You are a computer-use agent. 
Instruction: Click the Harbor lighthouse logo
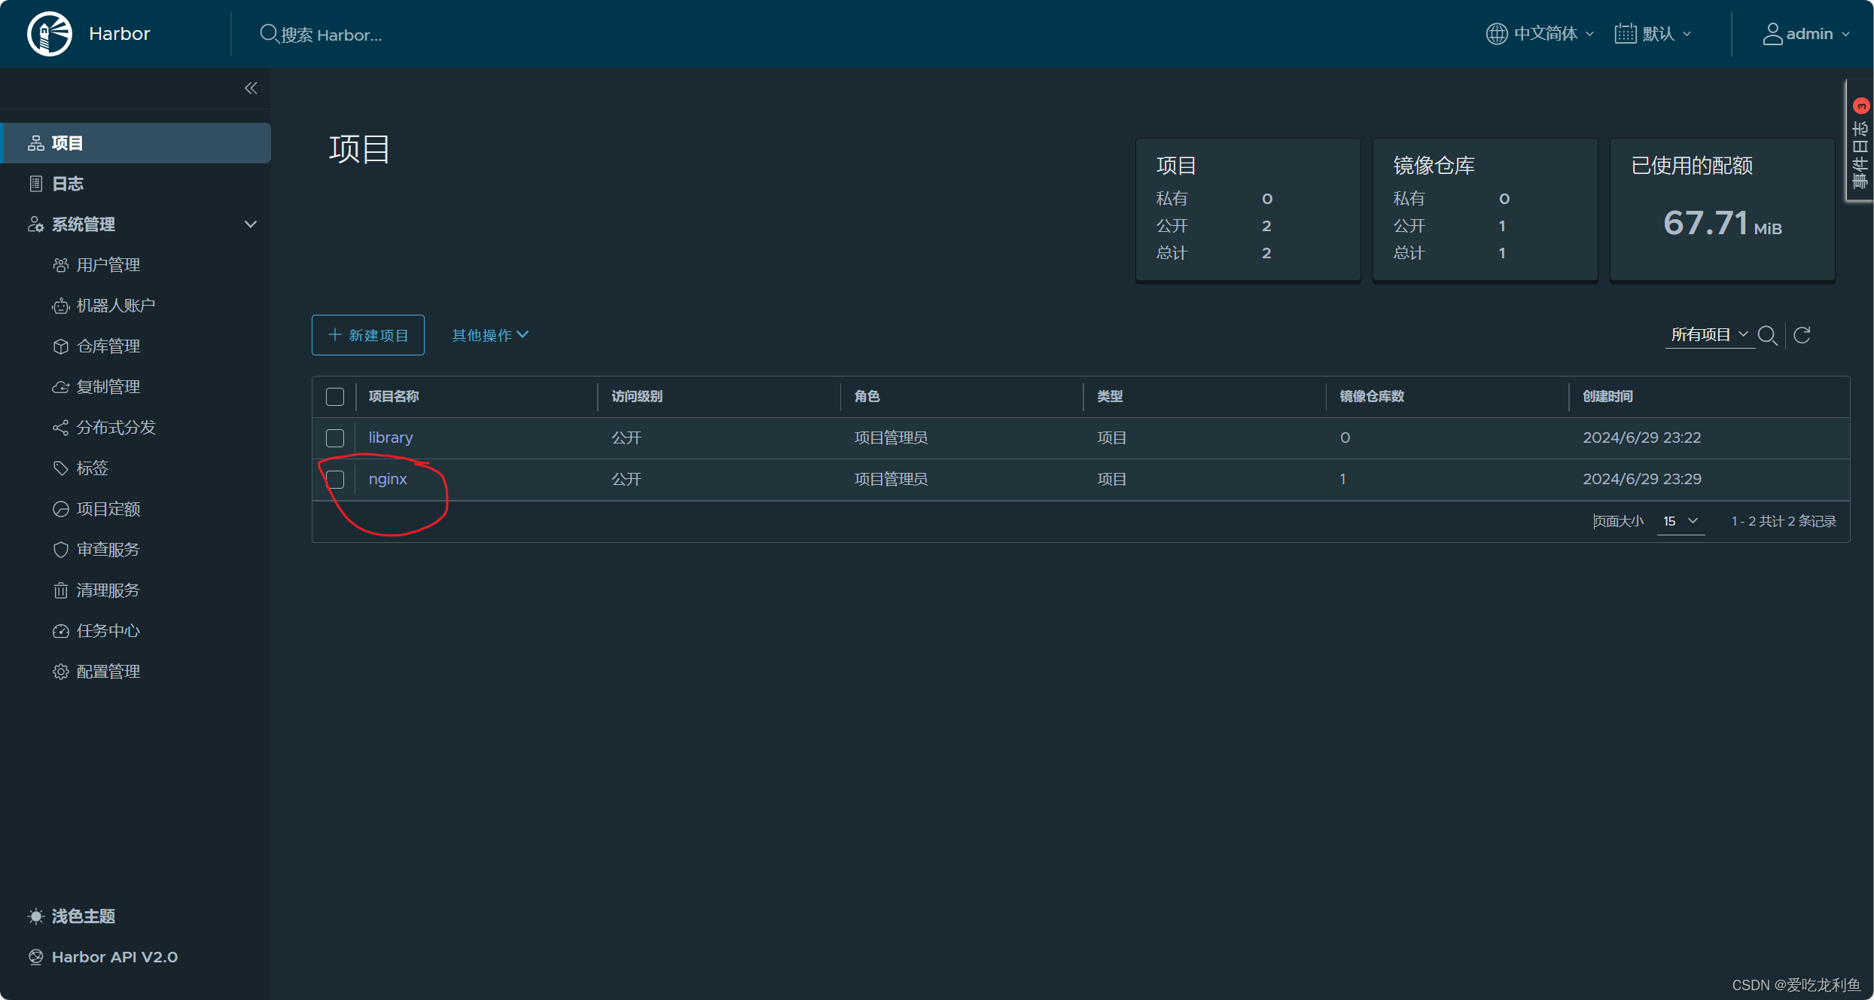click(50, 34)
